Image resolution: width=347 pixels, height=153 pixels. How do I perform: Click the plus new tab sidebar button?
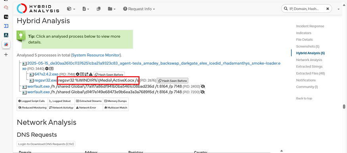click(6, 55)
